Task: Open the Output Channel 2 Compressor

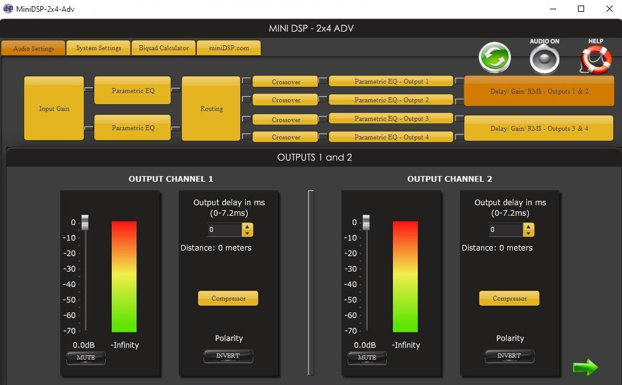Action: click(x=509, y=298)
